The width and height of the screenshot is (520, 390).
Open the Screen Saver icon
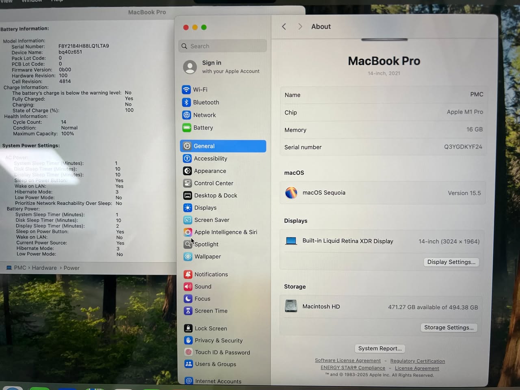pyautogui.click(x=187, y=220)
